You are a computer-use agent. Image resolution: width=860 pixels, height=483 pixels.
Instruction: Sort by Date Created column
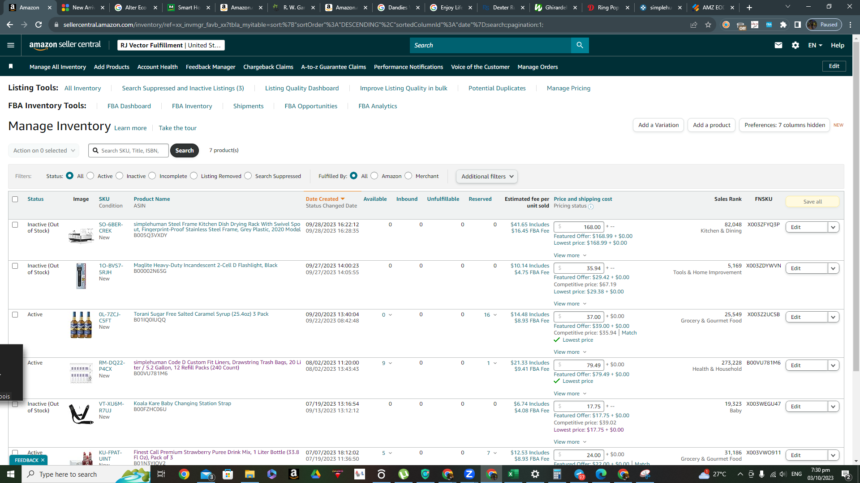[325, 199]
